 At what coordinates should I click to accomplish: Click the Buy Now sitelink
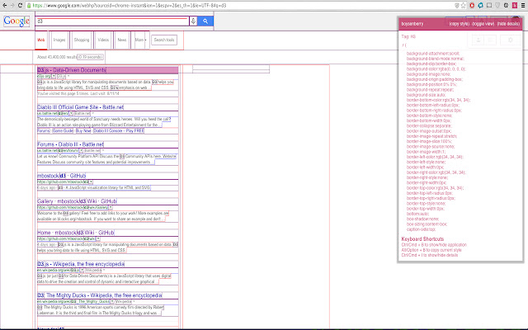click(x=83, y=130)
